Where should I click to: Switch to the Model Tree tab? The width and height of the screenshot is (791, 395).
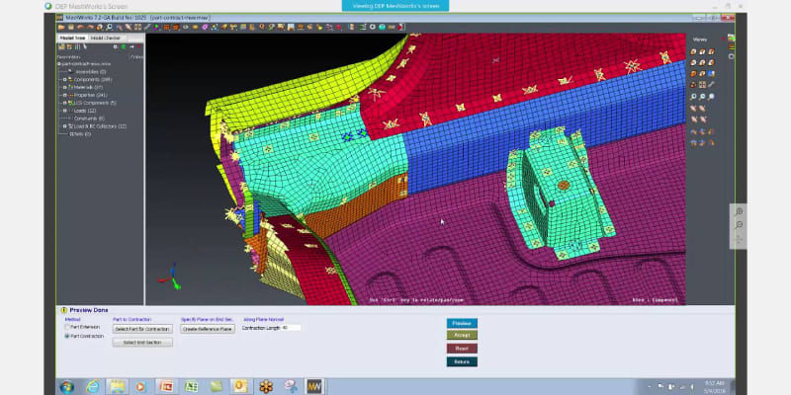[x=74, y=38]
